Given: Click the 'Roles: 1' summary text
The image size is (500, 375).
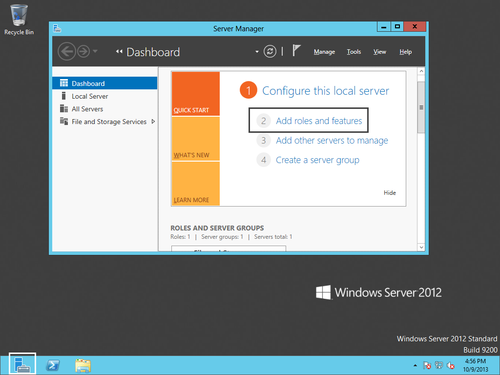Looking at the screenshot, I should coord(180,237).
